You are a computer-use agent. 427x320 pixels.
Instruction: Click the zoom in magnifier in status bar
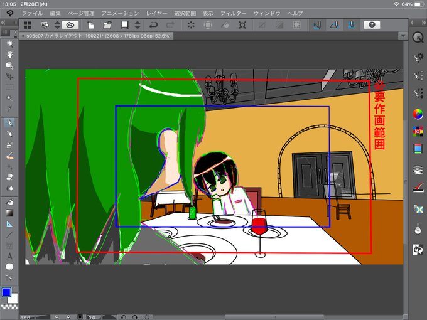(68, 317)
